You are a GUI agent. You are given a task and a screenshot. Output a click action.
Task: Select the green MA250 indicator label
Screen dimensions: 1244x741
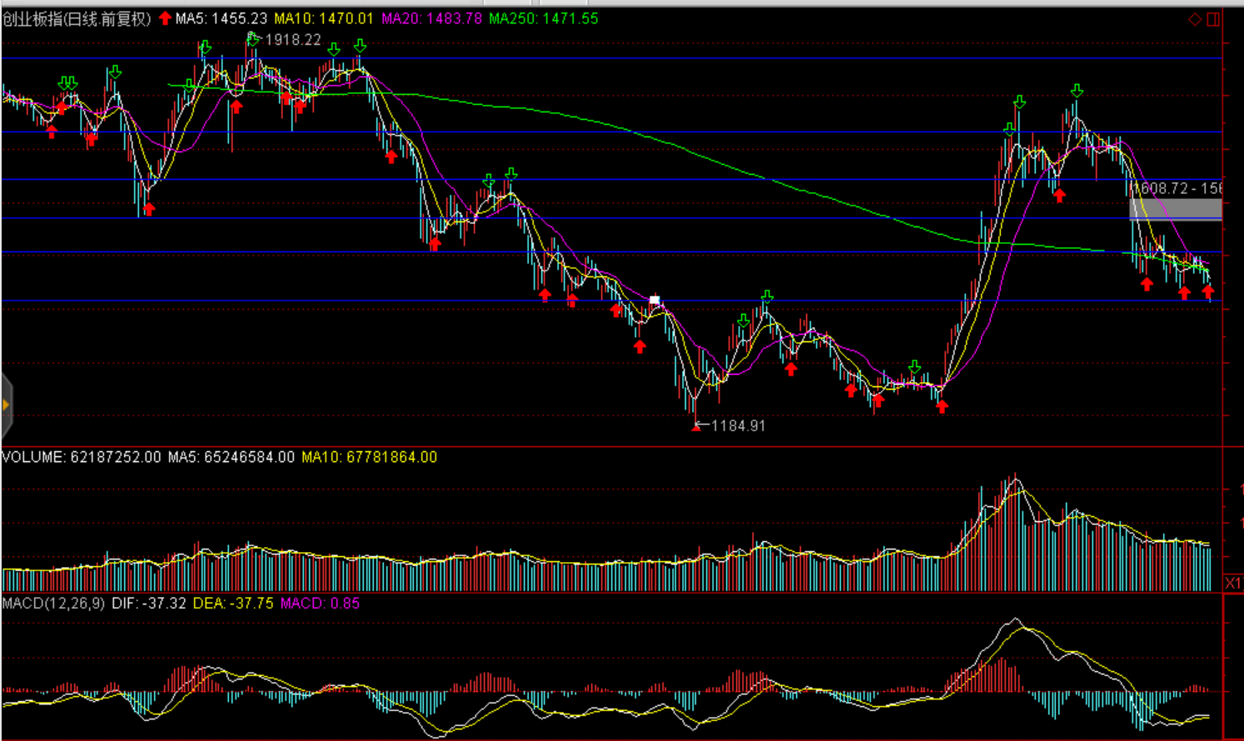click(x=544, y=18)
